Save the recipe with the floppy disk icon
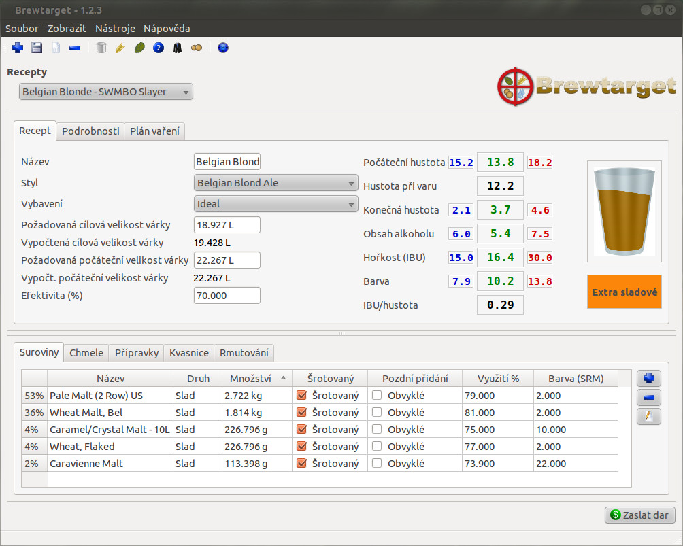The width and height of the screenshot is (683, 546). (37, 48)
